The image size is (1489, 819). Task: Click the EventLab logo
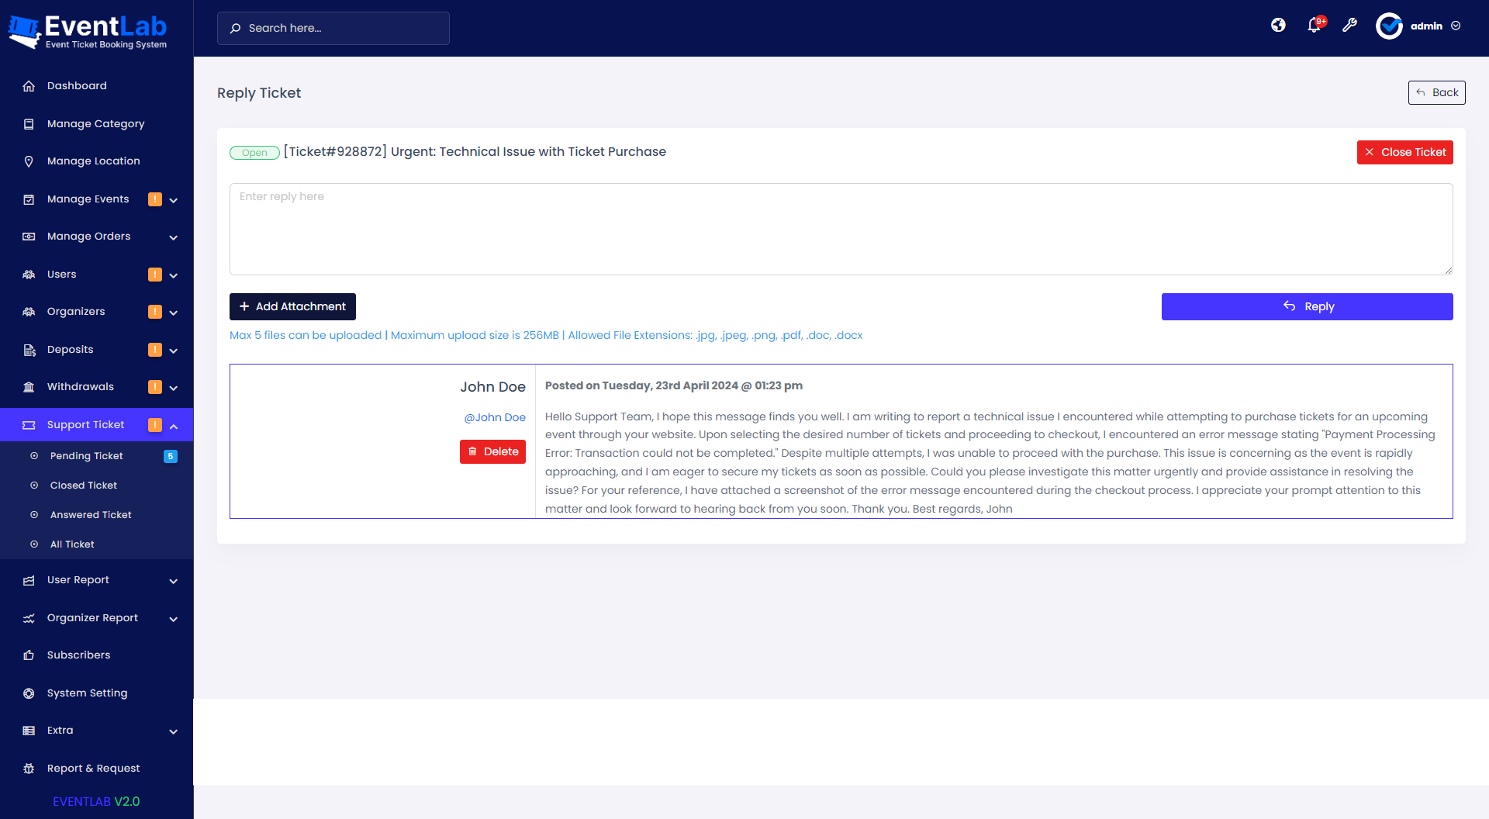point(88,32)
